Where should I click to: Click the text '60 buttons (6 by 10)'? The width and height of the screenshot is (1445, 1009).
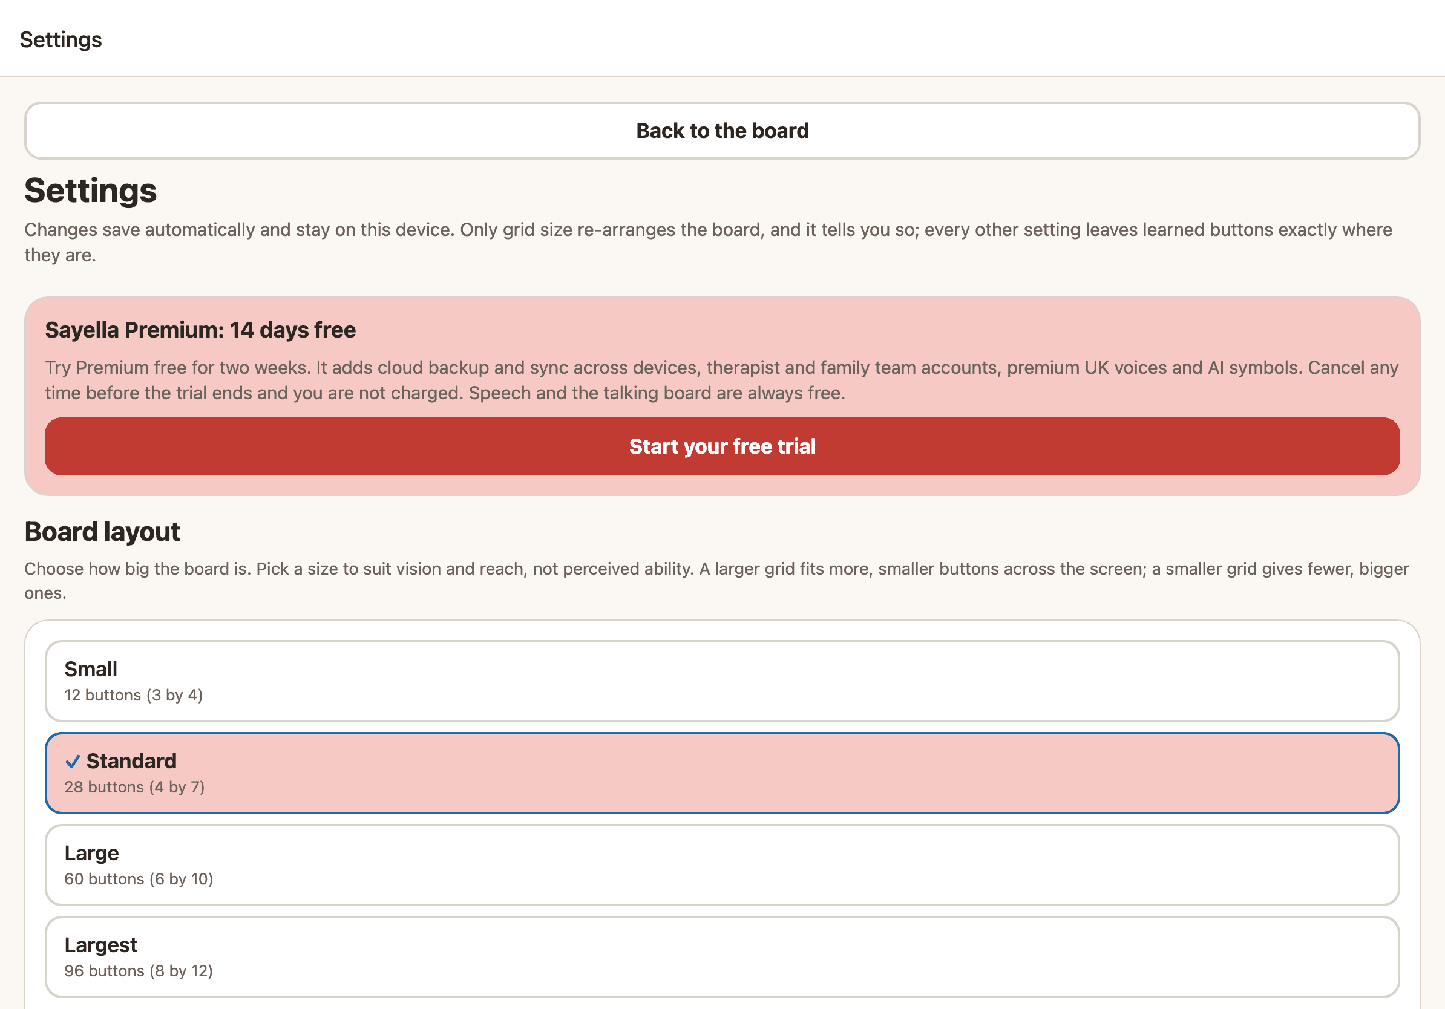[x=139, y=878]
